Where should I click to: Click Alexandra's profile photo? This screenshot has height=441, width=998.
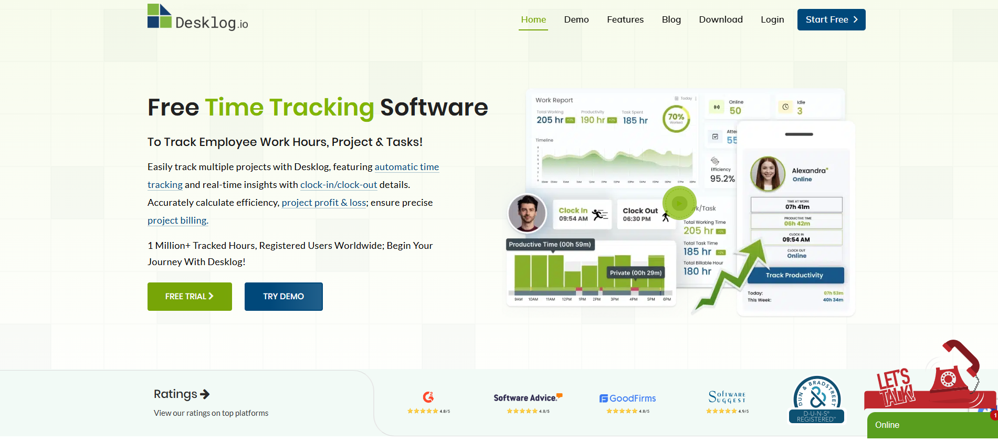click(768, 174)
